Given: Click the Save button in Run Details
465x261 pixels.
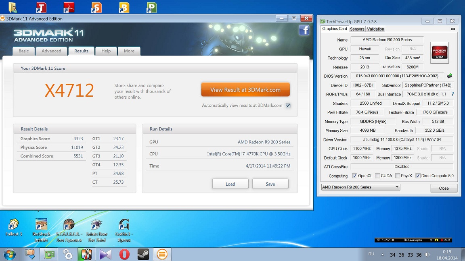Looking at the screenshot, I should tap(270, 184).
